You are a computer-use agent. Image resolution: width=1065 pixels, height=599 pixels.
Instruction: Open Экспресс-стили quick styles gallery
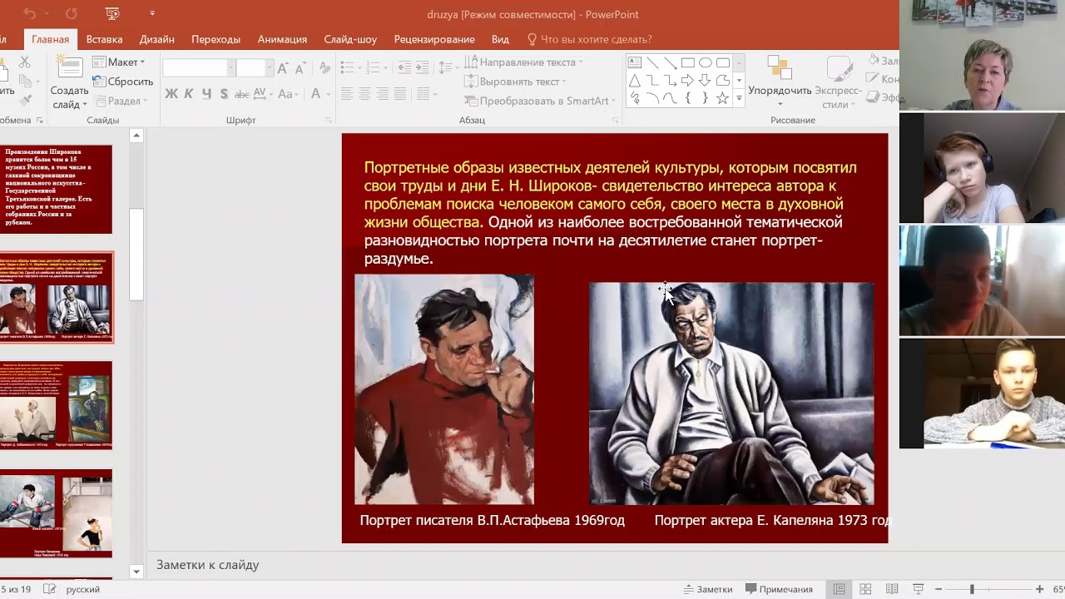point(838,82)
